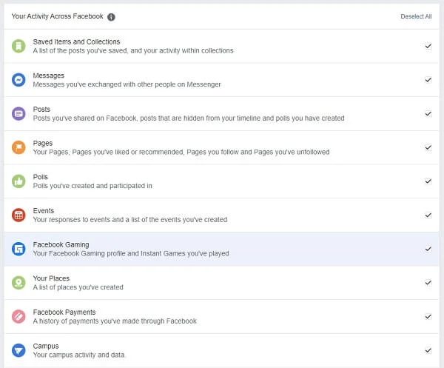Screen dimensions: 444x368
Task: Deselect the Facebook Gaming checkbox
Action: (428, 249)
